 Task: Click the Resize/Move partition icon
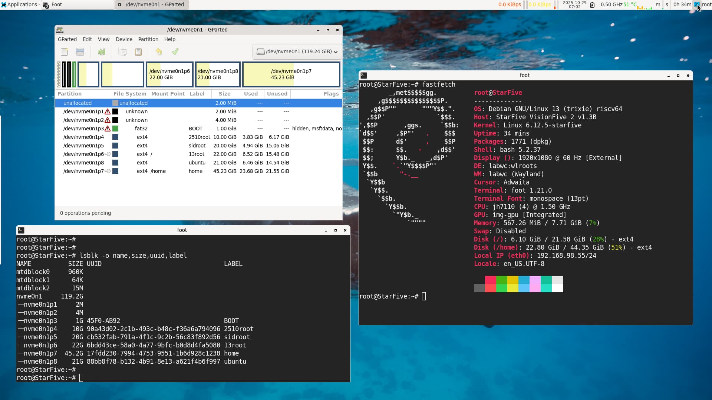(x=101, y=52)
